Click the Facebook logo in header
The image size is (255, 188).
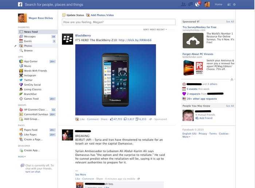coord(20,4)
